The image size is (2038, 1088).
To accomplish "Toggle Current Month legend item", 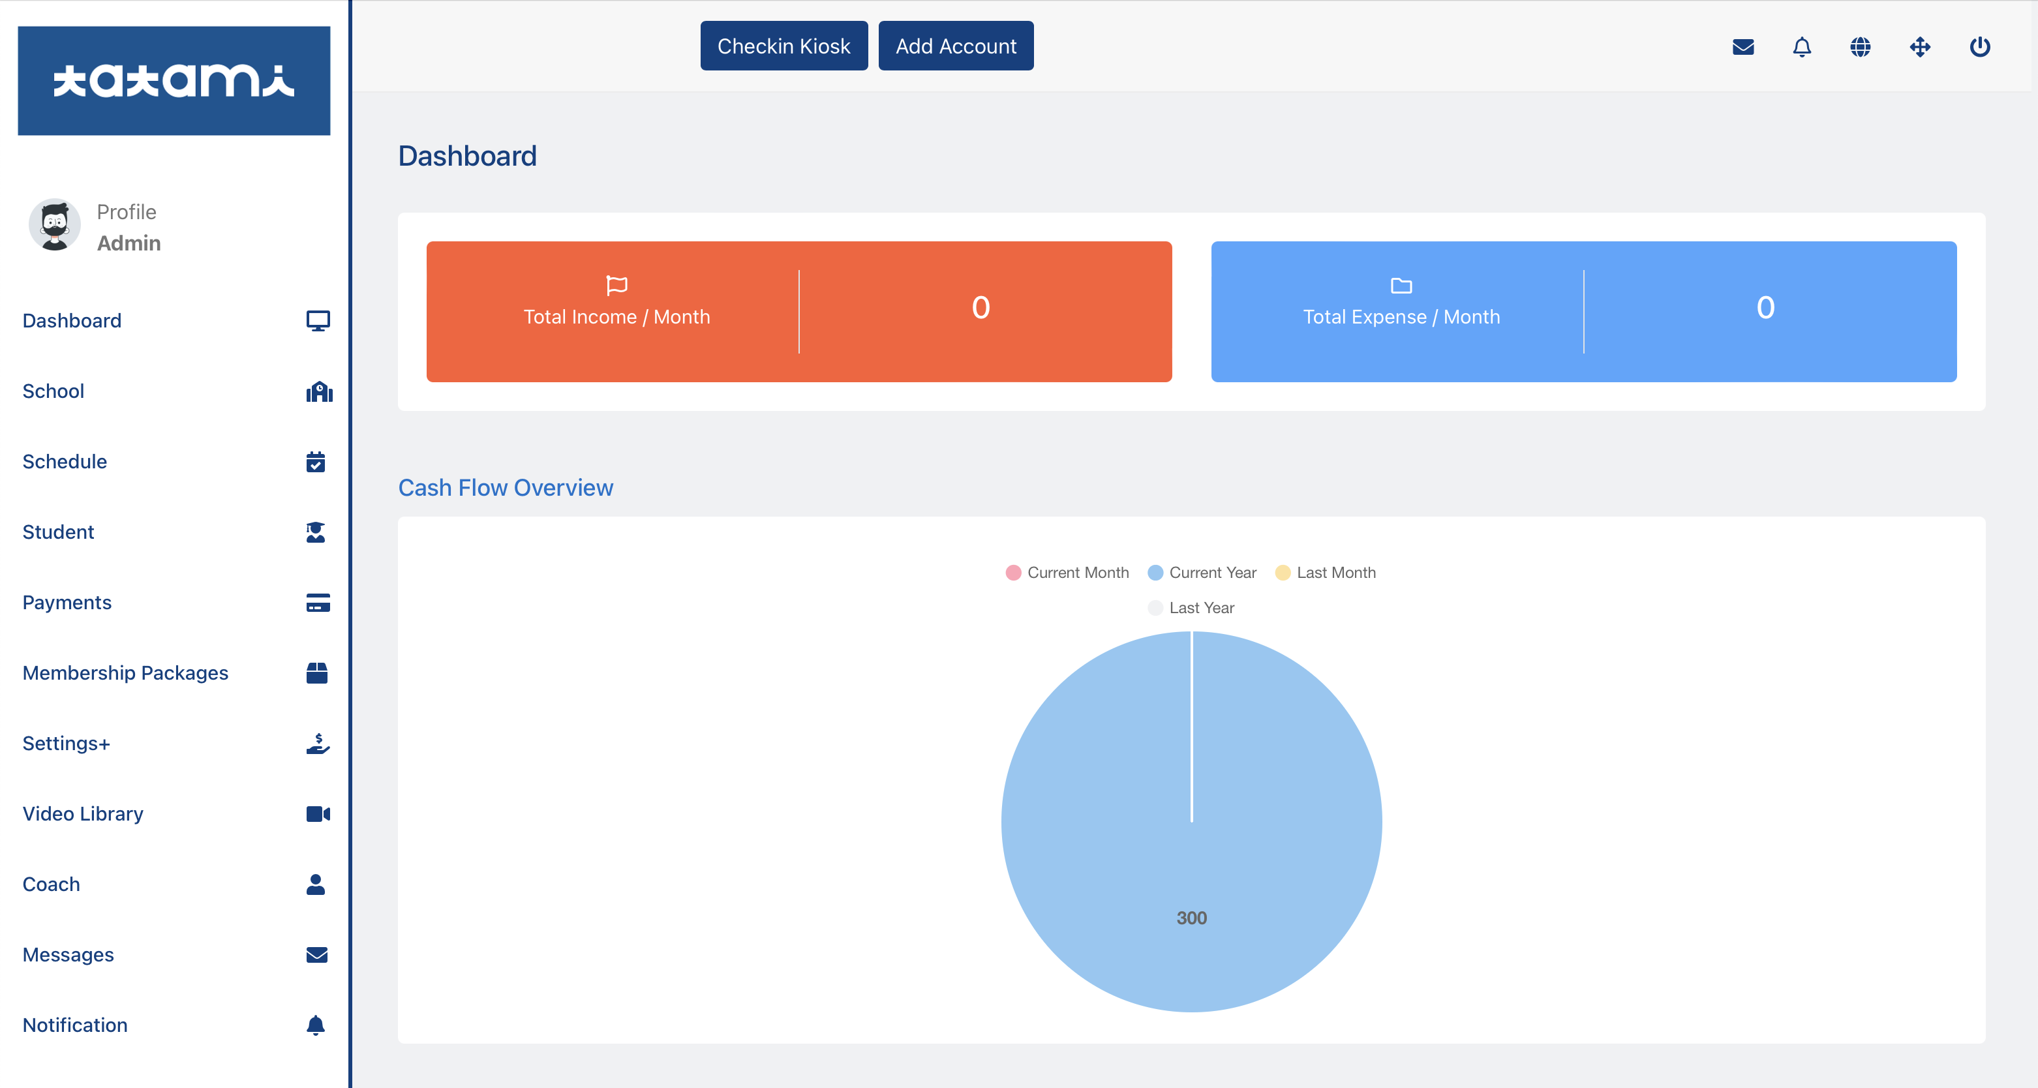I will click(1067, 572).
